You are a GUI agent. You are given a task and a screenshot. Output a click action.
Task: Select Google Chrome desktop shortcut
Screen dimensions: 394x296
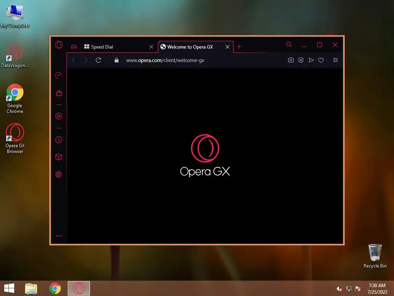[x=15, y=99]
